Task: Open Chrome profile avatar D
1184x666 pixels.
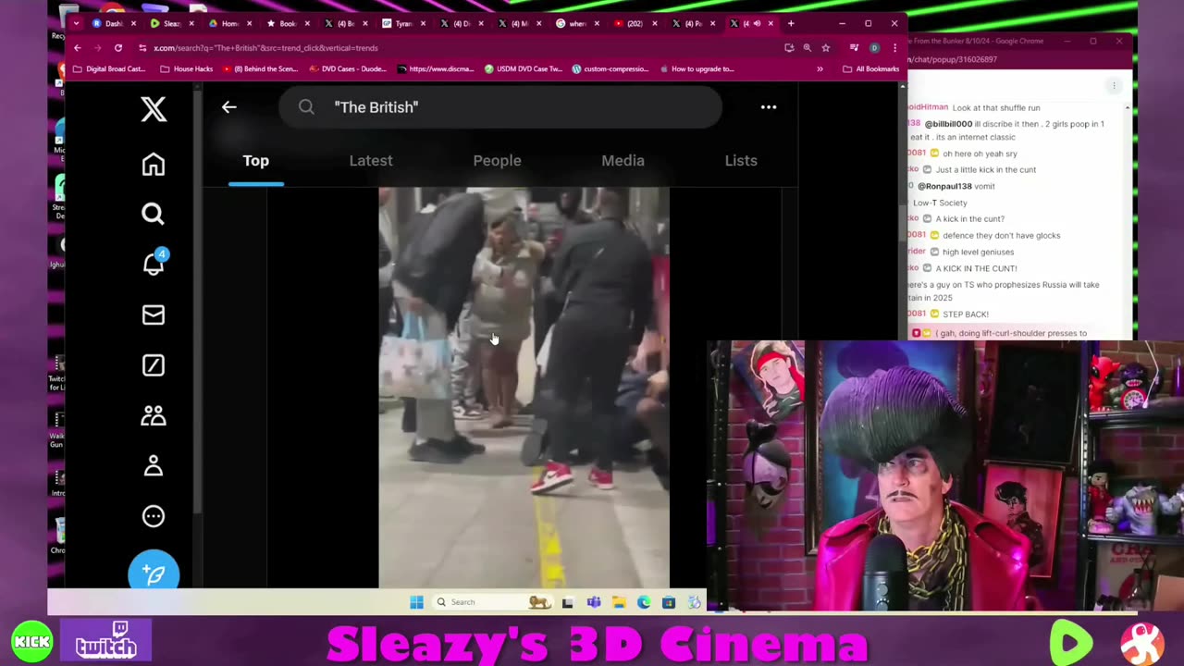Action: (874, 47)
